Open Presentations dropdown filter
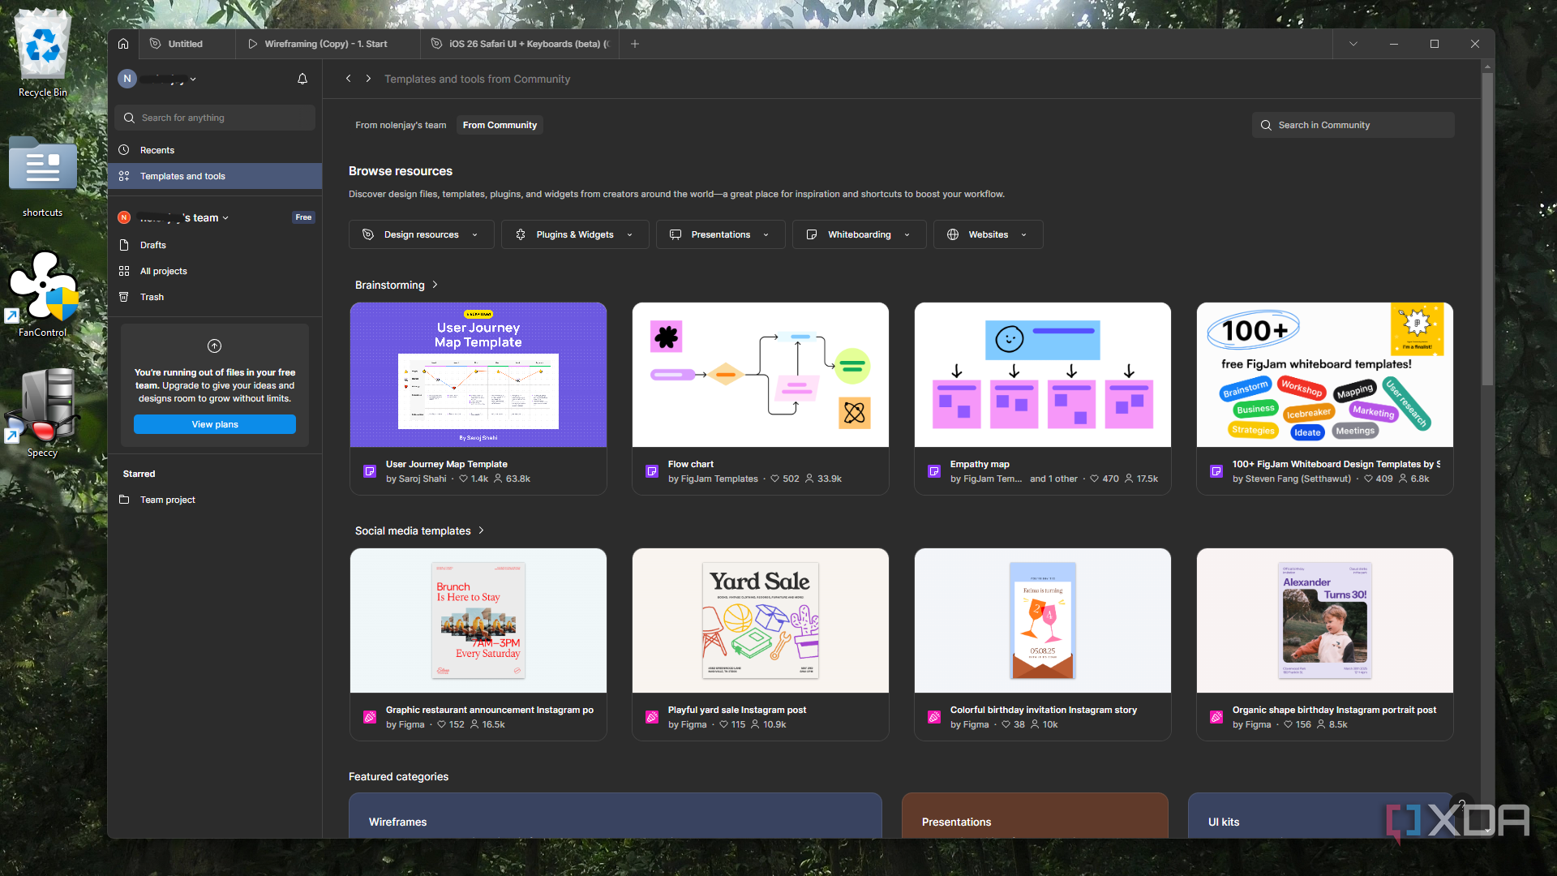This screenshot has height=876, width=1557. pos(721,234)
